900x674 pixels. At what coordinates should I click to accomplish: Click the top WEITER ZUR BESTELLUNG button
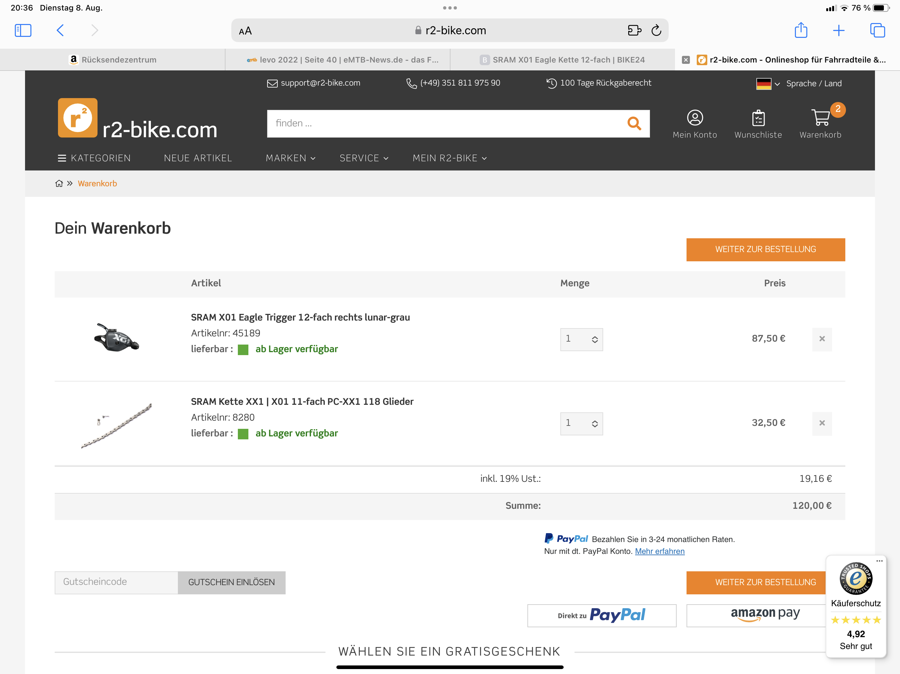click(x=765, y=249)
